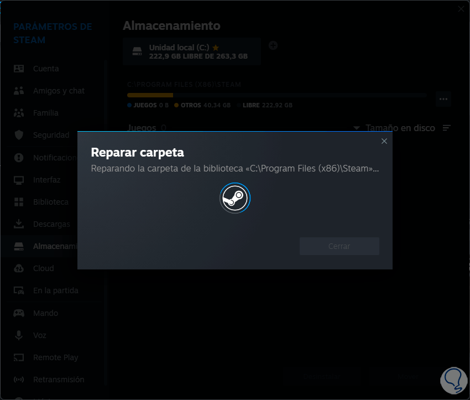Open the Cloud icon in the sidebar

[19, 268]
